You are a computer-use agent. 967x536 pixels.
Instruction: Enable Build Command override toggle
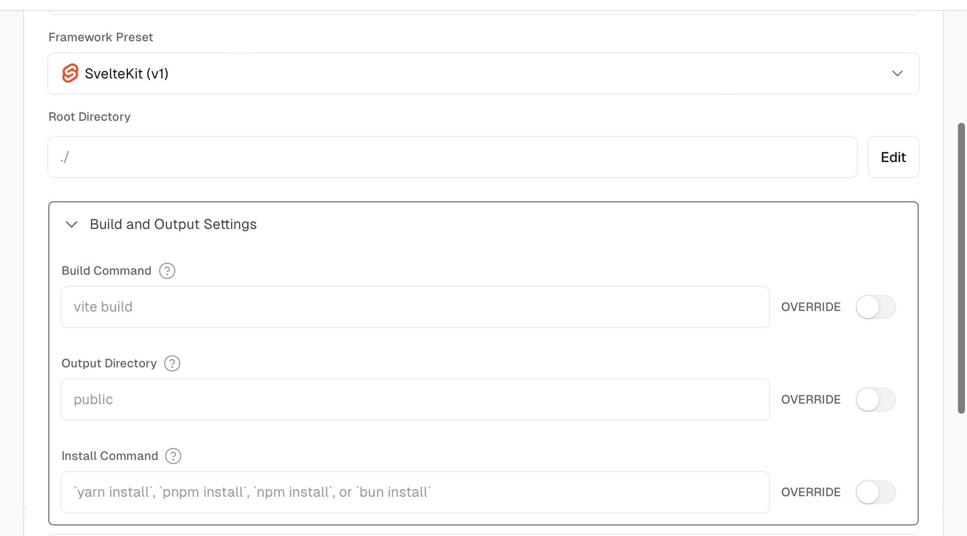875,307
